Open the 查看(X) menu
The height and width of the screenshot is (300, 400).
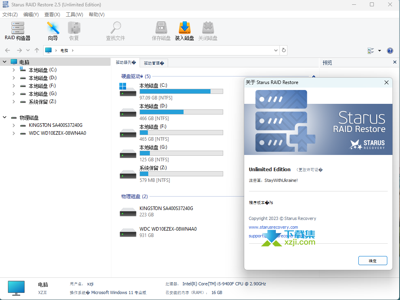[52, 15]
